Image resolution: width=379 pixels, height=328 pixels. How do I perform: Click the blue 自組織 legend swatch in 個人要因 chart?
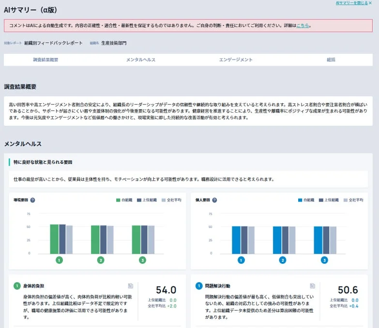point(300,200)
